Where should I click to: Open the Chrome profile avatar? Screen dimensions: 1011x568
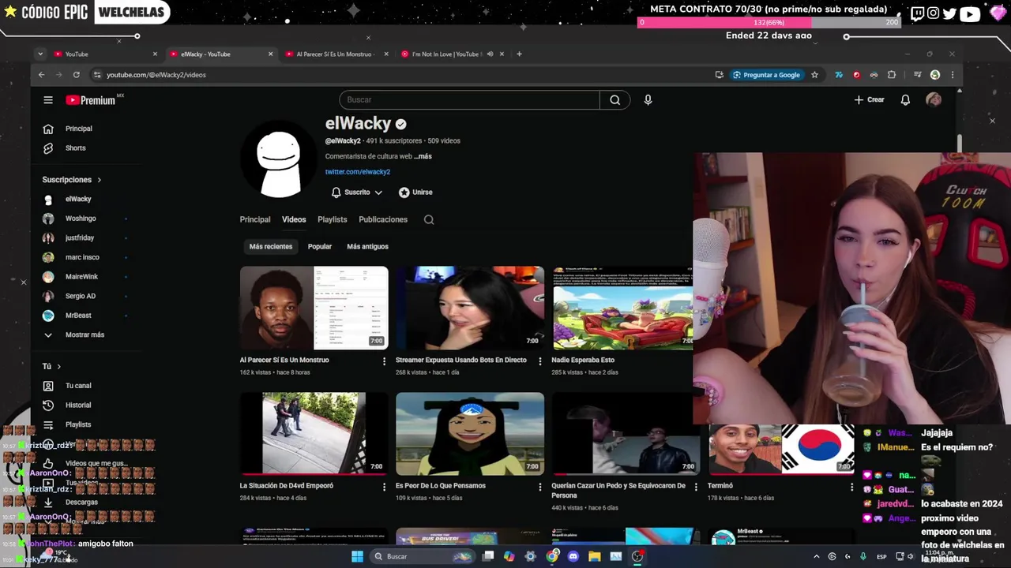[x=935, y=75]
